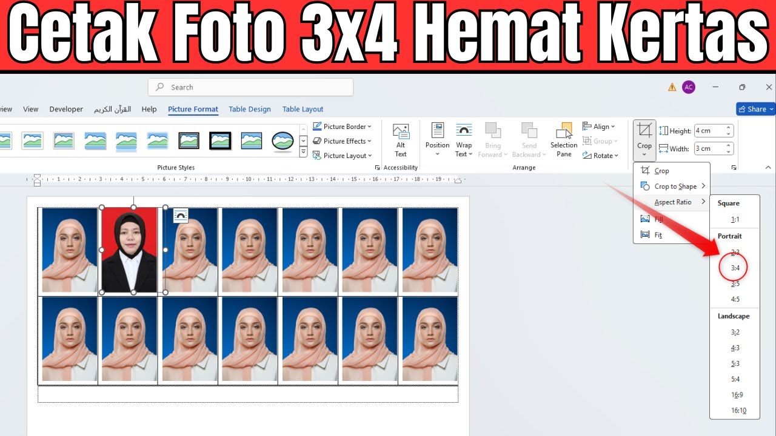776x436 pixels.
Task: Open the Alt Text accessibility tool
Action: click(x=401, y=140)
